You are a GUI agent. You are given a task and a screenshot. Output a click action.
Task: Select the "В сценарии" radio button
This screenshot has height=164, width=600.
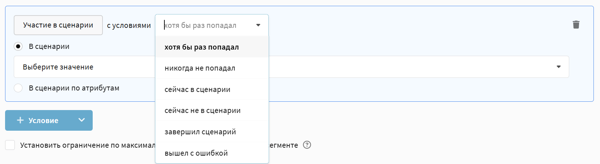[18, 46]
